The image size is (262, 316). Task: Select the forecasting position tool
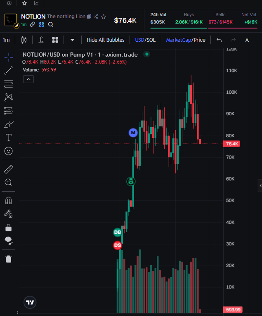click(x=8, y=111)
